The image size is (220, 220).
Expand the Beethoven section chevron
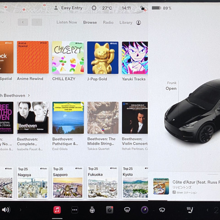tap(29, 95)
